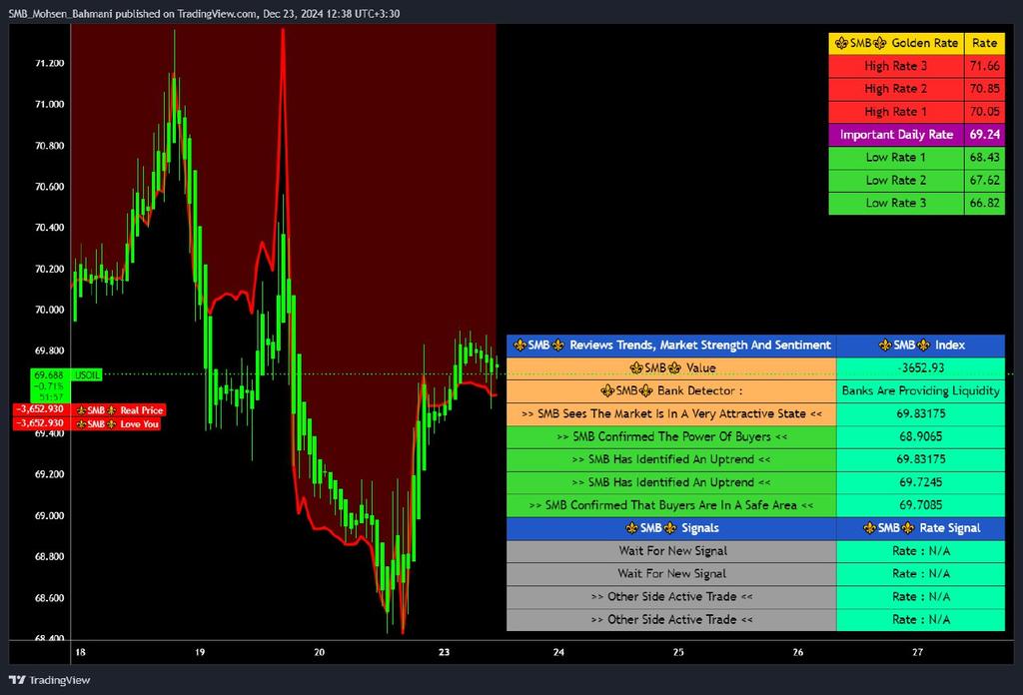Select the orange "SMB Value" cell
This screenshot has height=695, width=1023.
[671, 367]
